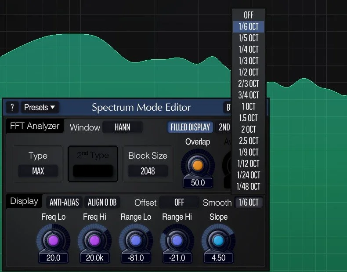Click the cyan Slope knob
This screenshot has height=272, width=347.
click(x=218, y=240)
